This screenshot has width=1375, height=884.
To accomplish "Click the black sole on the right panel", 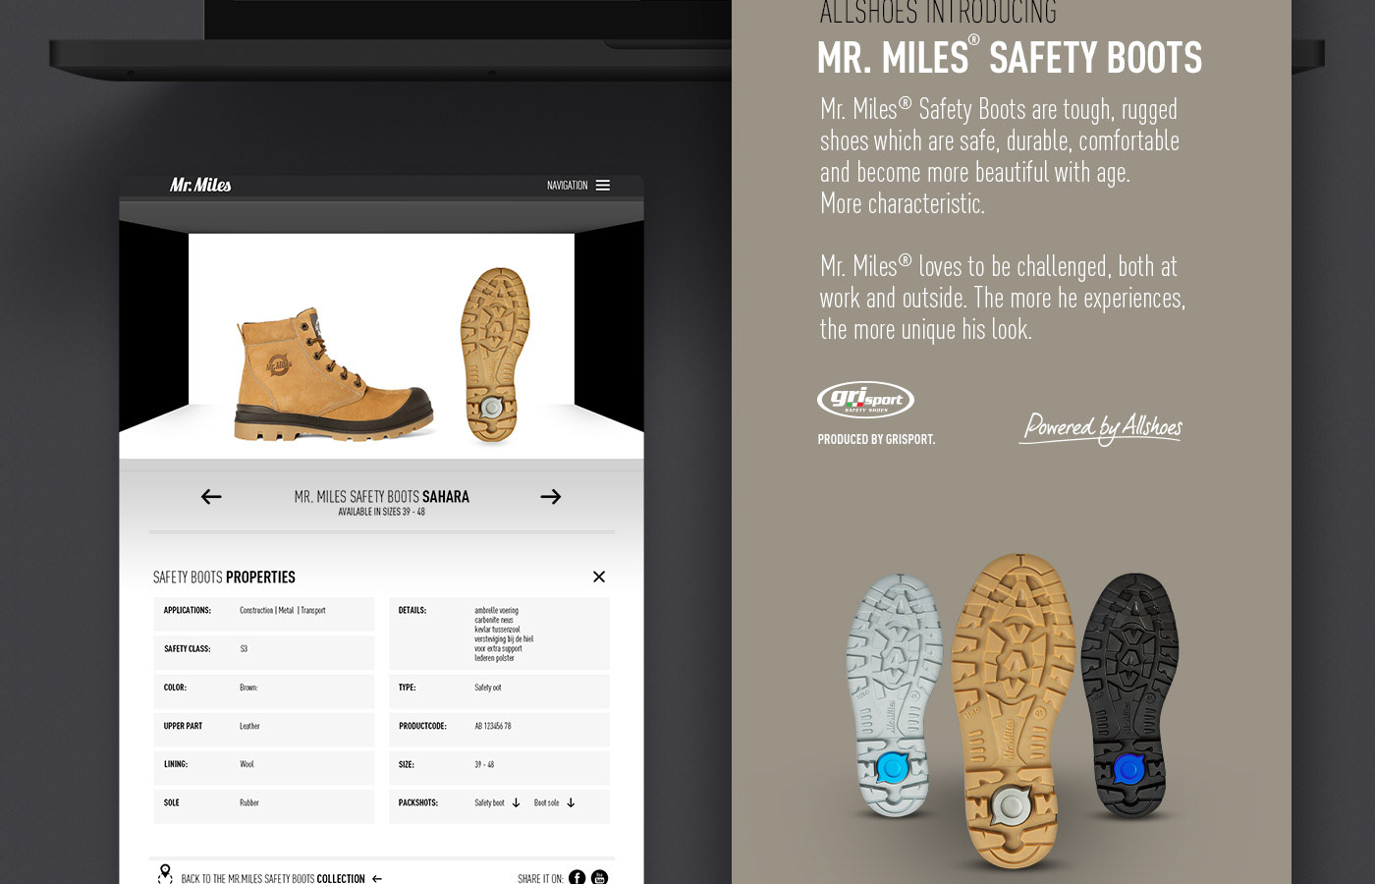I will coord(1129,695).
